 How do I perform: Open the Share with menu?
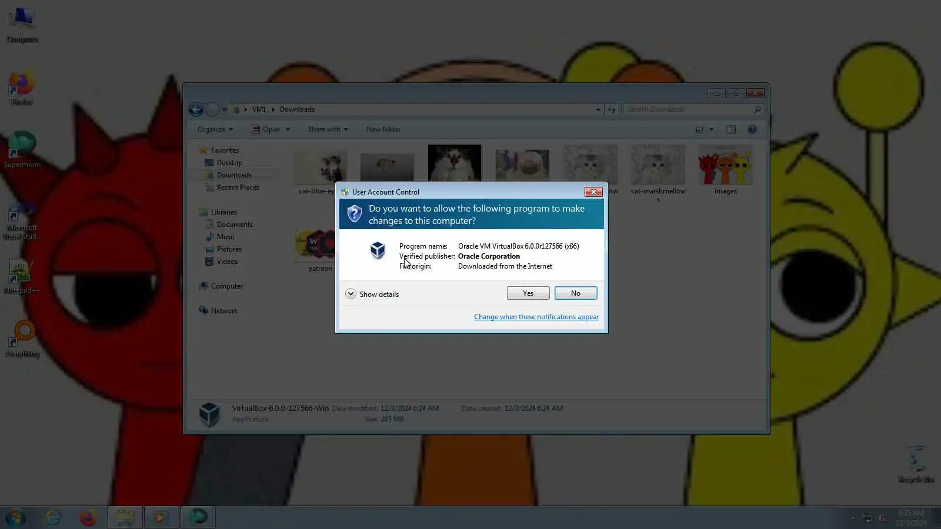328,129
